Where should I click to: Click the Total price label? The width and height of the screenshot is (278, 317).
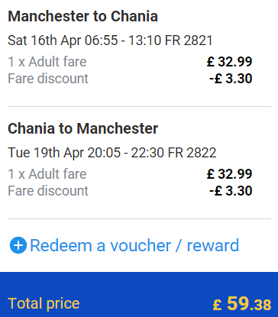click(x=44, y=304)
